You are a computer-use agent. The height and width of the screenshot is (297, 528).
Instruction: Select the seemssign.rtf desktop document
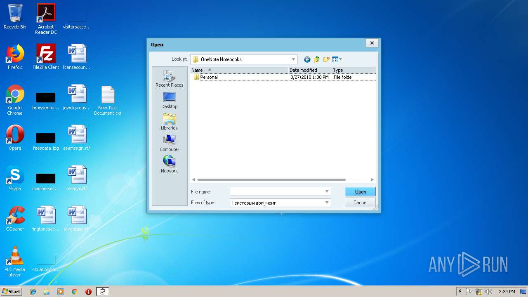point(77,138)
